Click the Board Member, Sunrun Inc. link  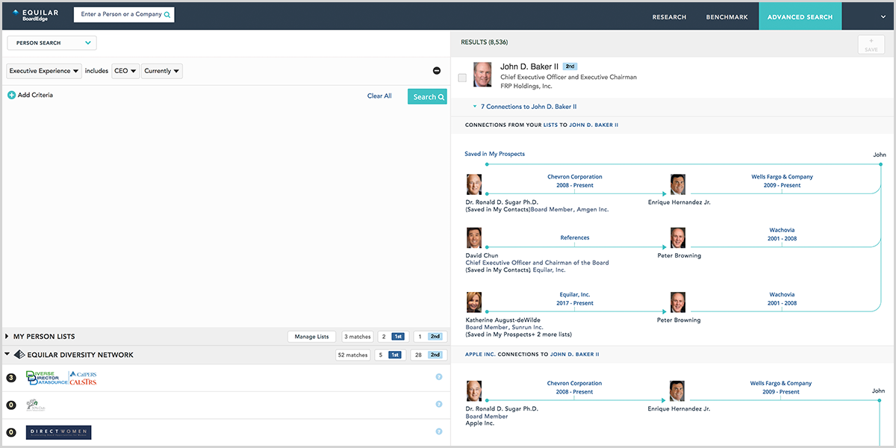pyautogui.click(x=504, y=327)
